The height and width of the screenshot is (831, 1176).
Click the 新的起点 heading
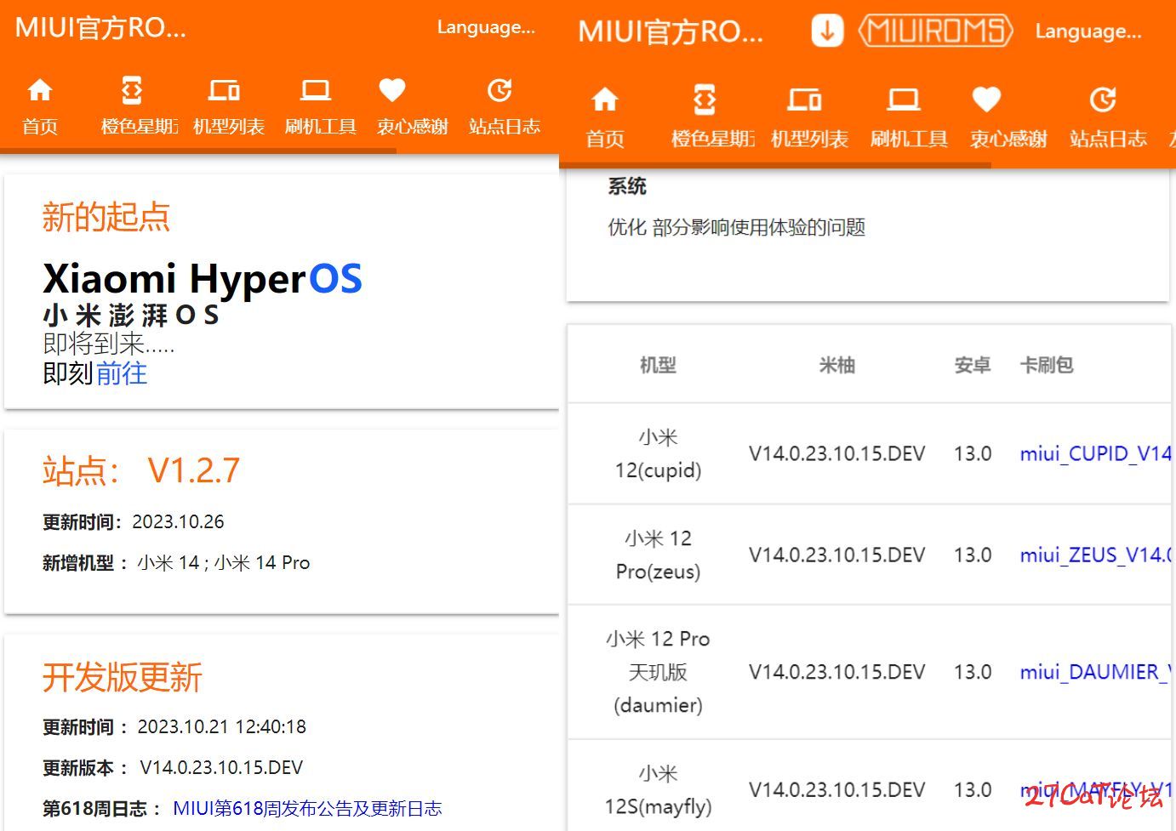tap(106, 217)
